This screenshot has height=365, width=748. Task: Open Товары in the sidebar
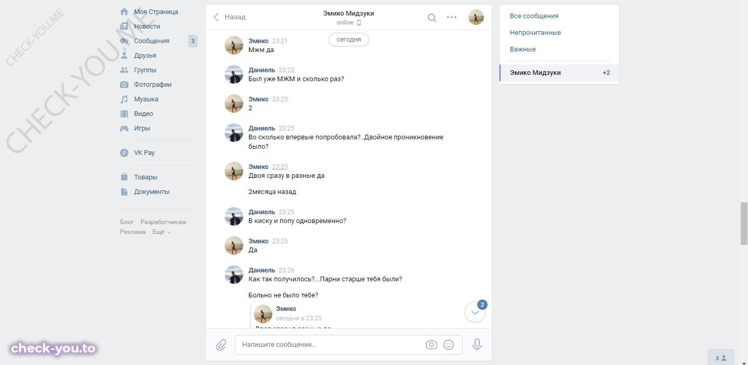click(x=146, y=177)
